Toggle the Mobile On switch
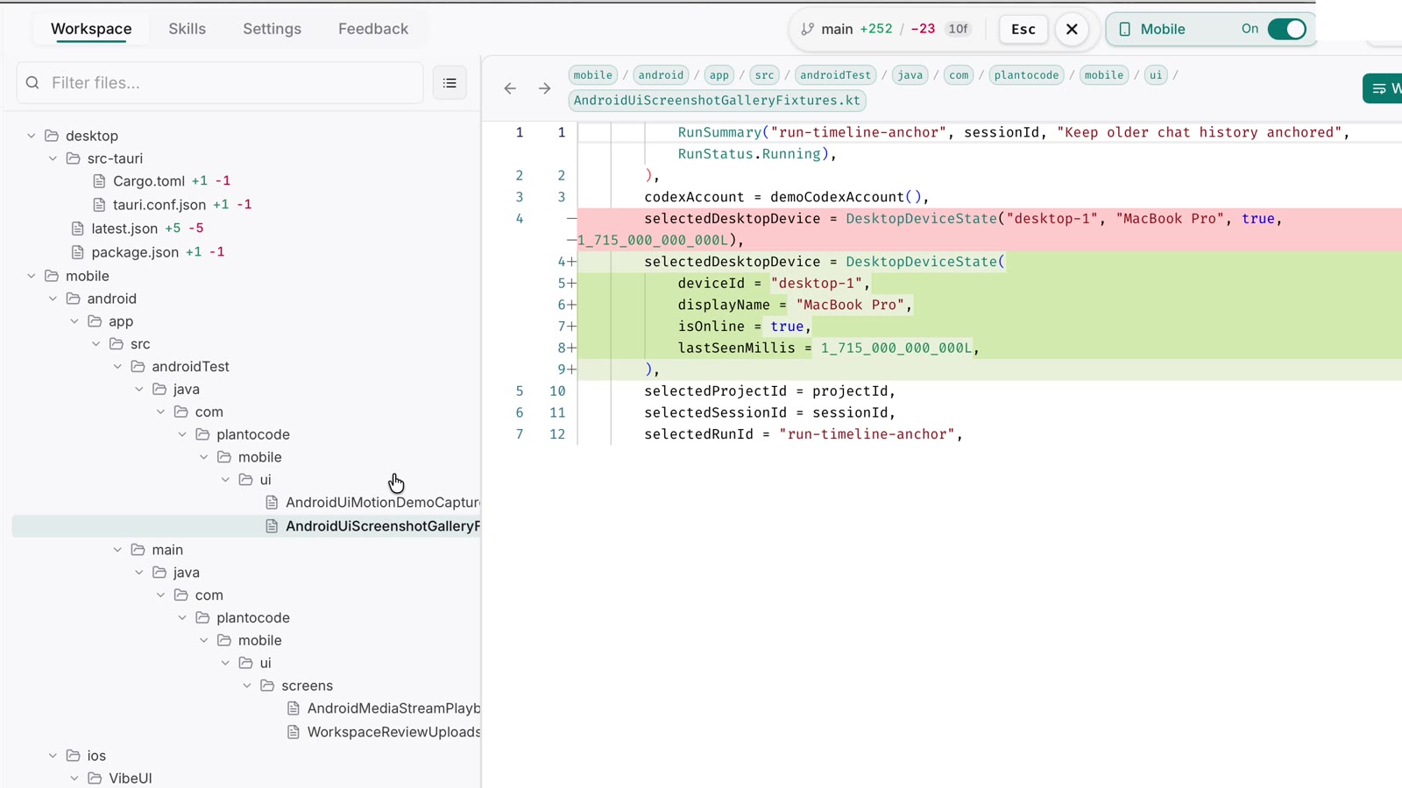Screen dimensions: 1402x788 coord(1287,29)
